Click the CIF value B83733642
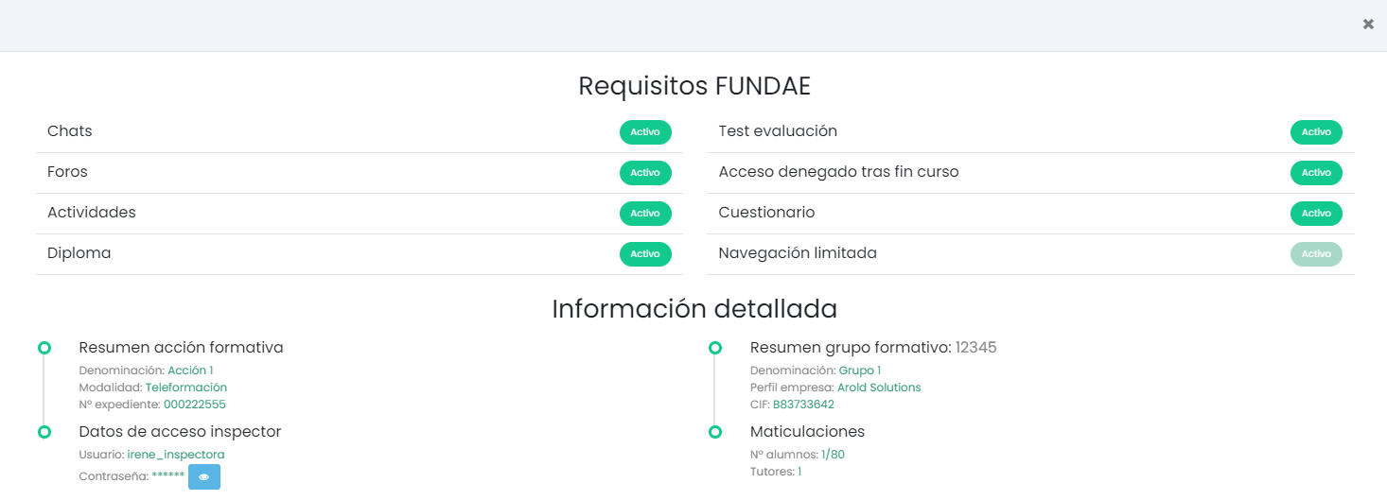Screen dimensions: 1387x500 [x=803, y=405]
